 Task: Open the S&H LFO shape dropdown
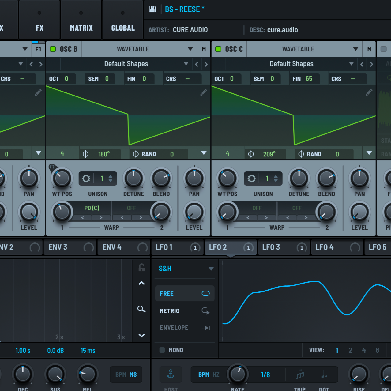pos(185,269)
